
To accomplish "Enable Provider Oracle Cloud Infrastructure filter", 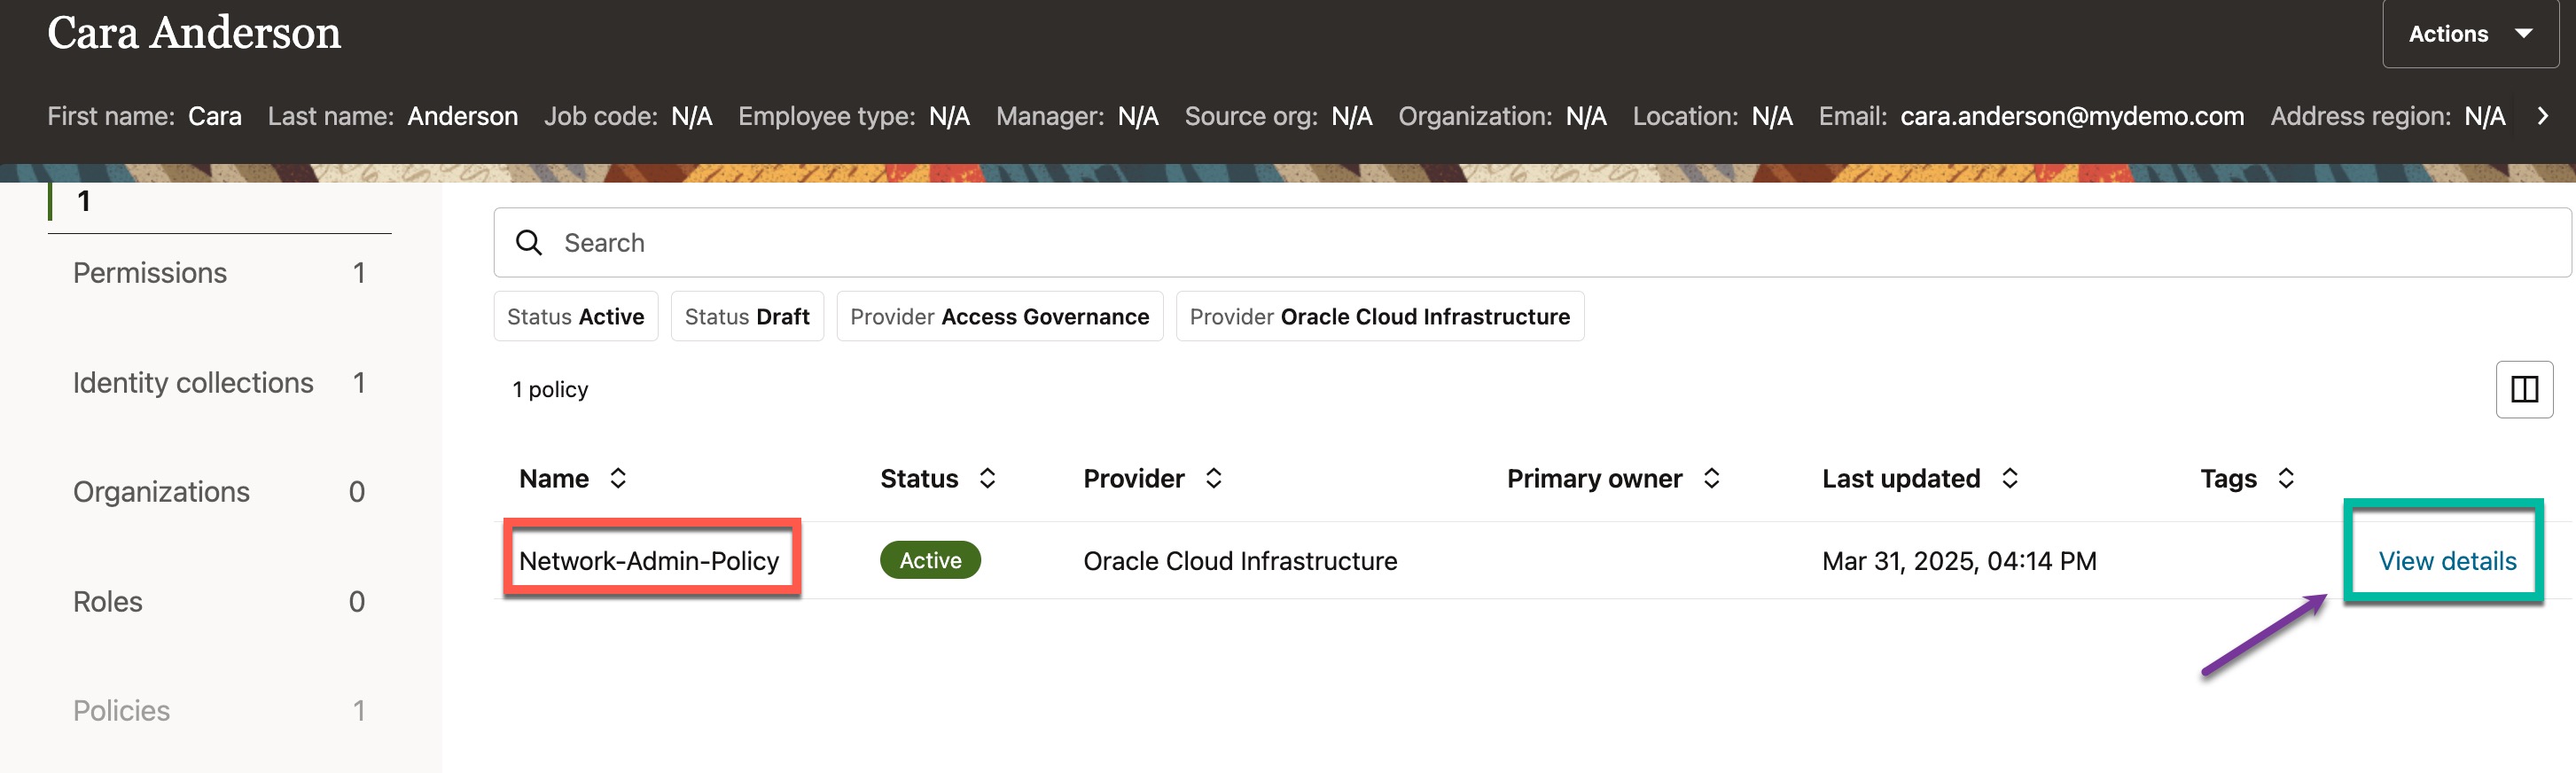I will 1378,317.
